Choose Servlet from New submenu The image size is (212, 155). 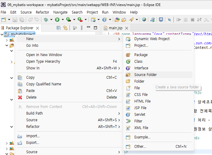(158, 115)
